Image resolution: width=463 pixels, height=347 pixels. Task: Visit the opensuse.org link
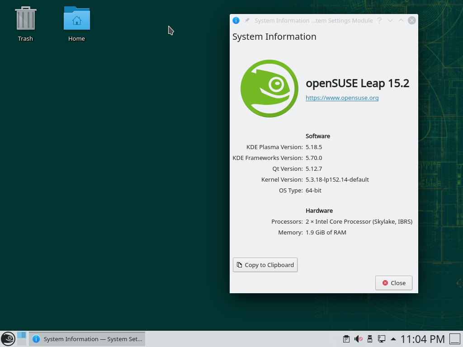click(342, 98)
